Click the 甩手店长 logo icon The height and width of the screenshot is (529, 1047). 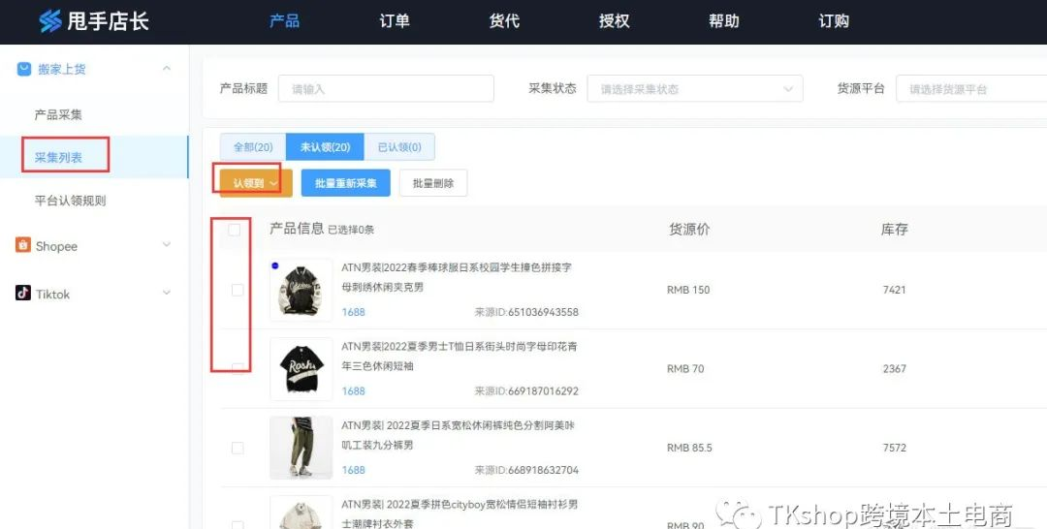tap(50, 21)
